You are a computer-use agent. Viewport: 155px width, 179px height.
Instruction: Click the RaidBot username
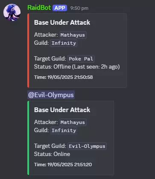coord(39,8)
